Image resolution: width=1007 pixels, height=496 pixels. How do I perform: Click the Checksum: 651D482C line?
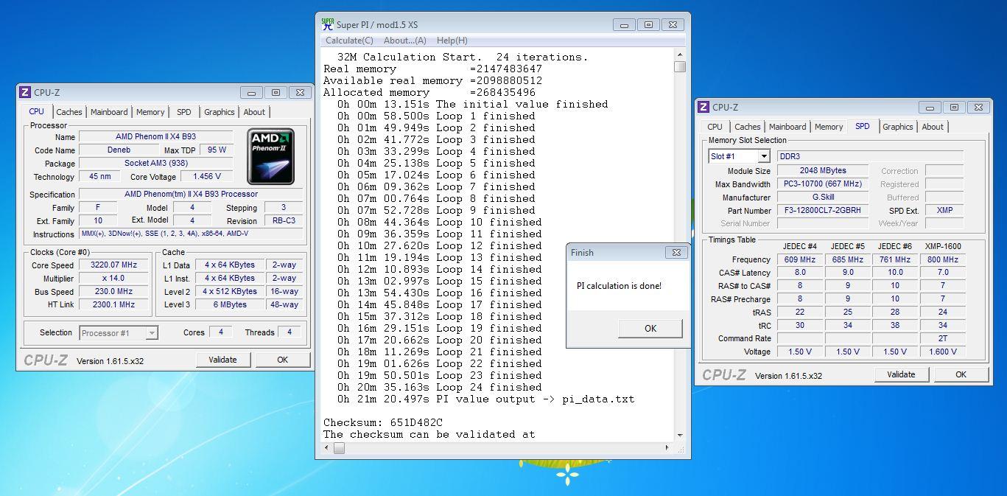click(383, 423)
